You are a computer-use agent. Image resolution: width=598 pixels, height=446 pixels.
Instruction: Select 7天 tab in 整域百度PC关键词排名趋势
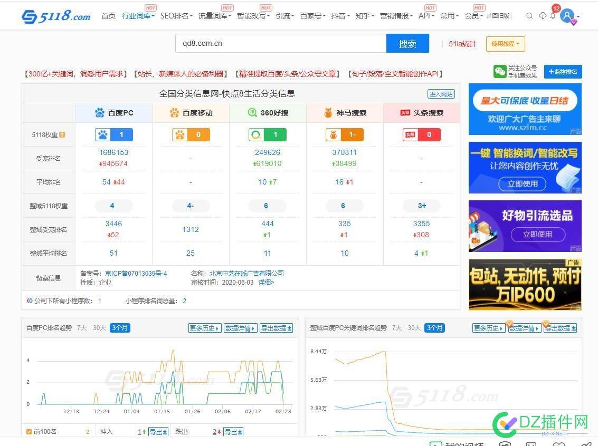[x=396, y=328]
